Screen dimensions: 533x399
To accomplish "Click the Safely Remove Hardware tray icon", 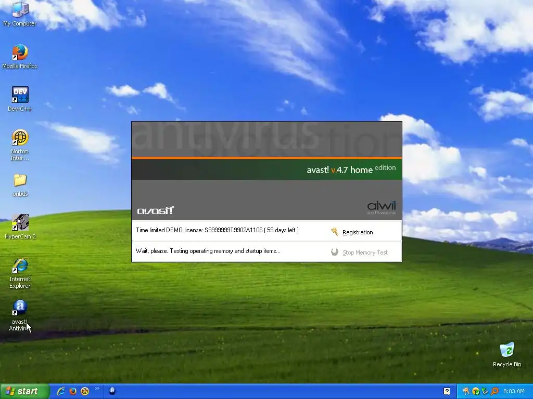I will (x=485, y=391).
